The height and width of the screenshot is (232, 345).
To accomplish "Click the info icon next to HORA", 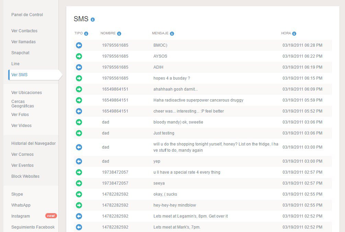I will click(294, 34).
